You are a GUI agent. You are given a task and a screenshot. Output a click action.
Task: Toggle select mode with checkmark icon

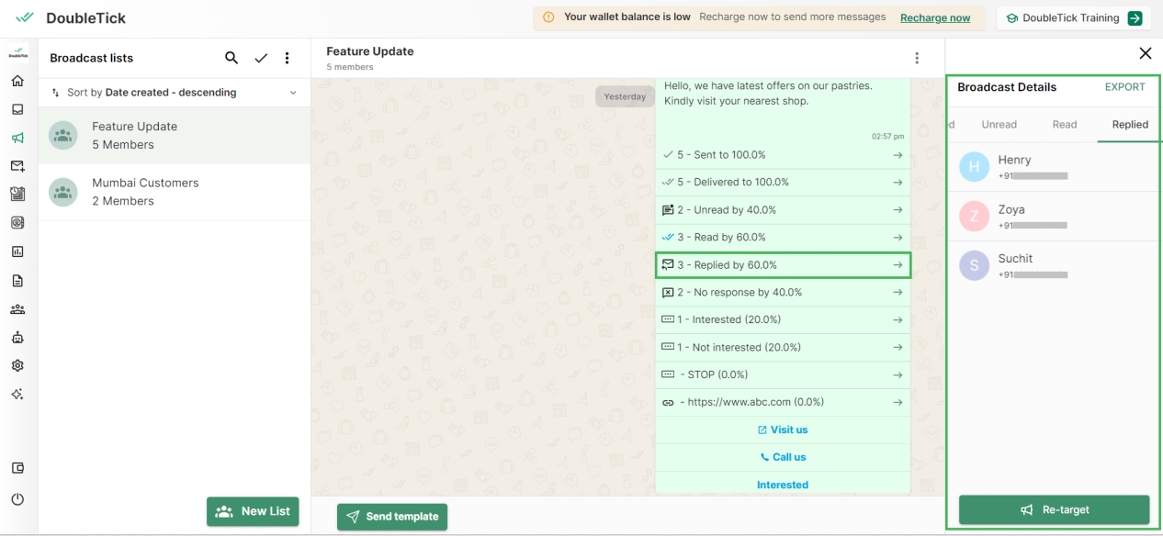pos(261,58)
